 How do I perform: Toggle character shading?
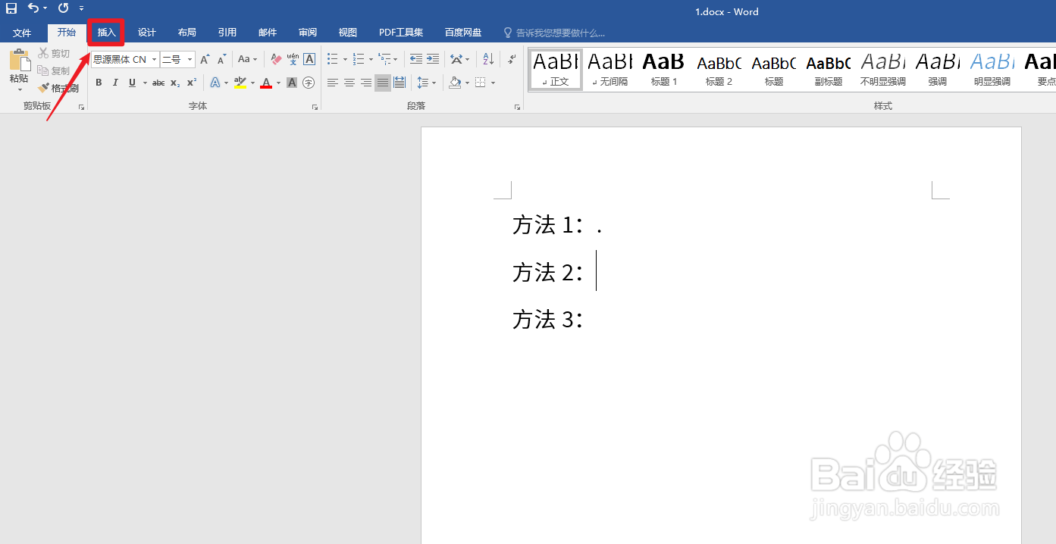292,83
